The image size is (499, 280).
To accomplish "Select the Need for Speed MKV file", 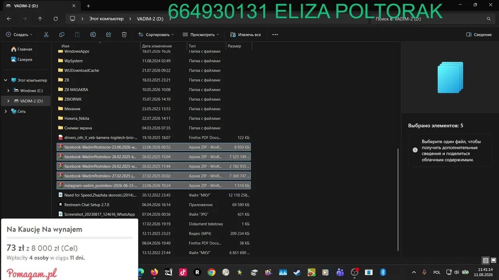I will (154, 195).
